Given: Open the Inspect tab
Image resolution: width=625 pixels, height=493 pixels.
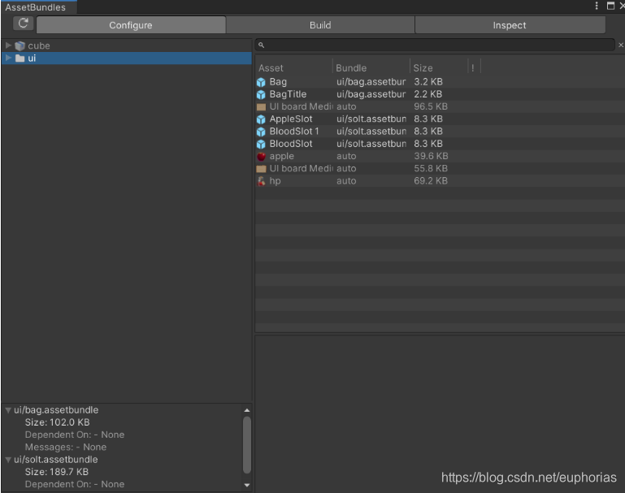Looking at the screenshot, I should coord(510,25).
